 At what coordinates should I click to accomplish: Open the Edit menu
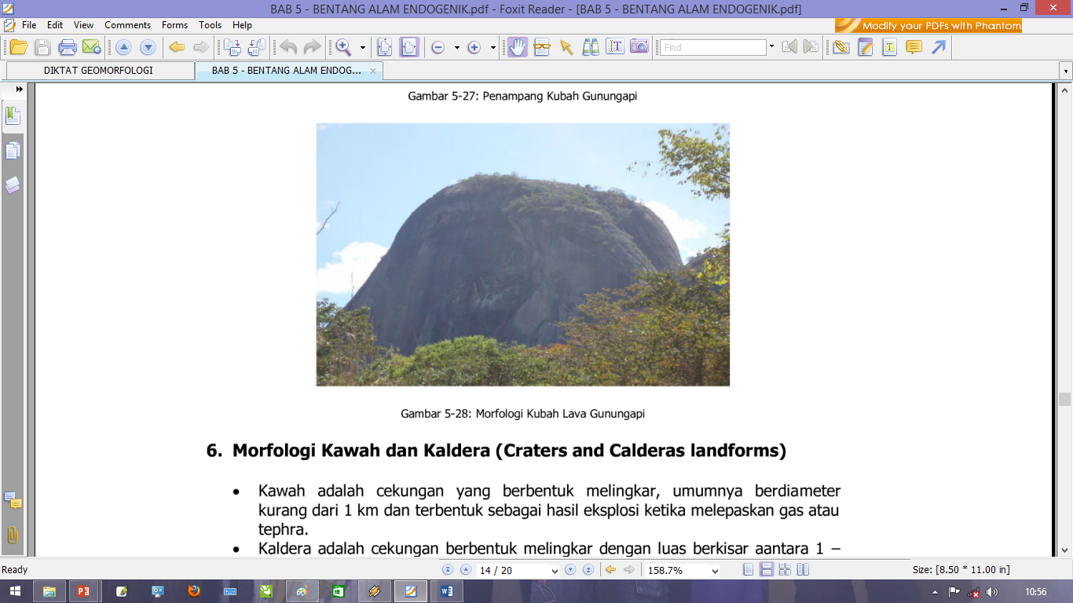(x=54, y=25)
